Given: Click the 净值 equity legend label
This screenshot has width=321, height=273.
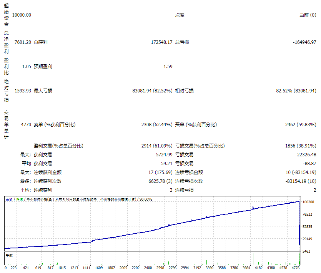Looking at the screenshot, I should pos(19,199).
